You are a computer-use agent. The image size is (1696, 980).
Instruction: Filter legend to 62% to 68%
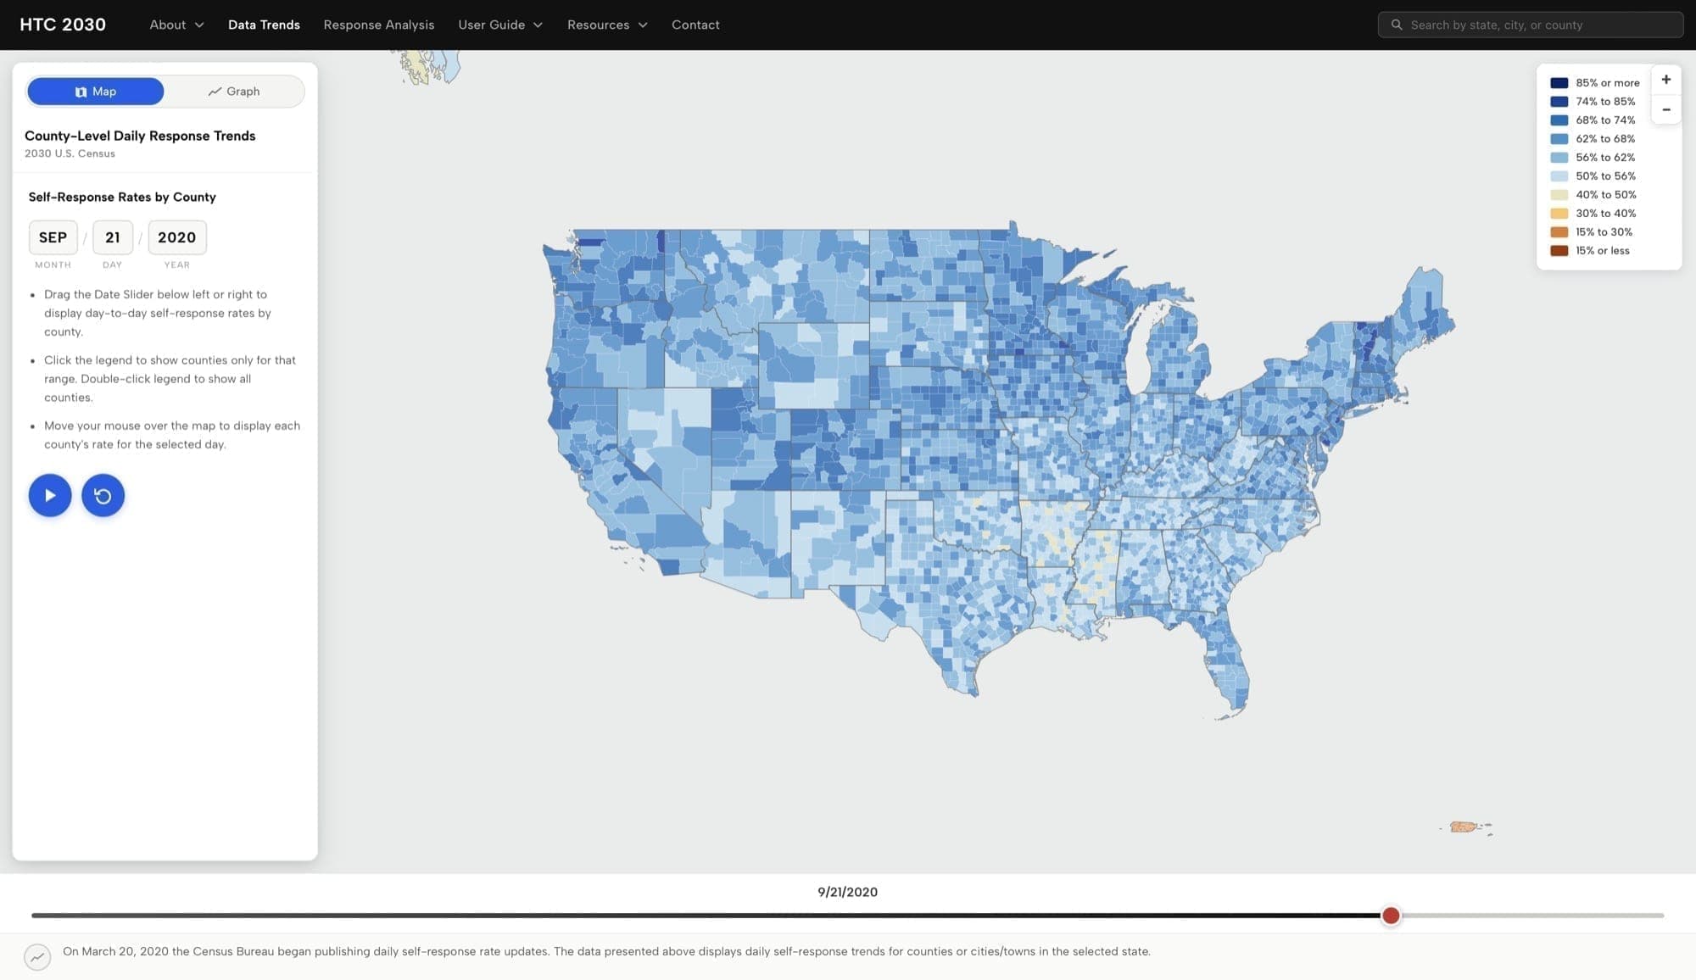click(1593, 139)
